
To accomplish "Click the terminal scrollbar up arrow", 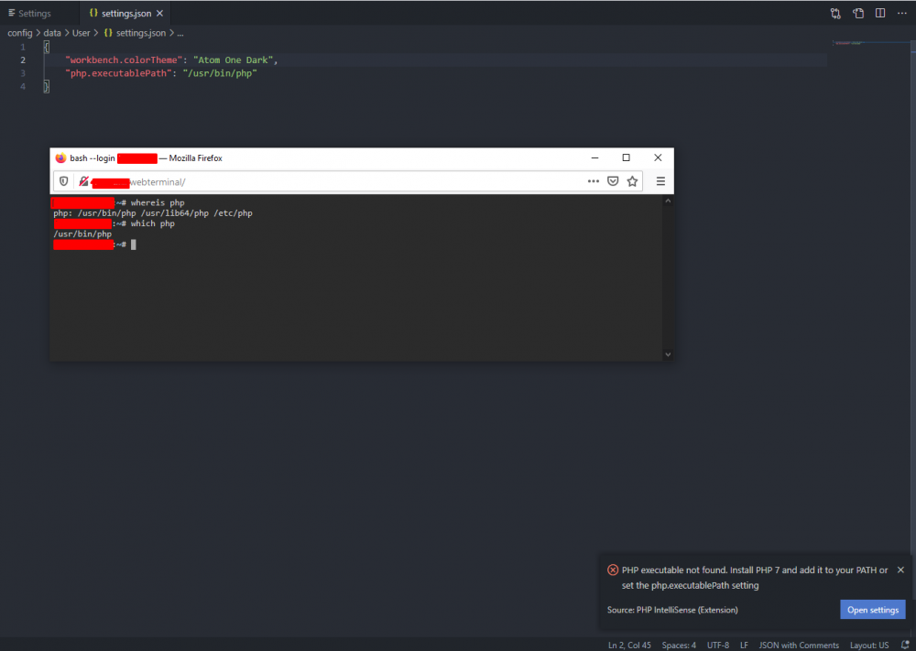I will (x=669, y=201).
